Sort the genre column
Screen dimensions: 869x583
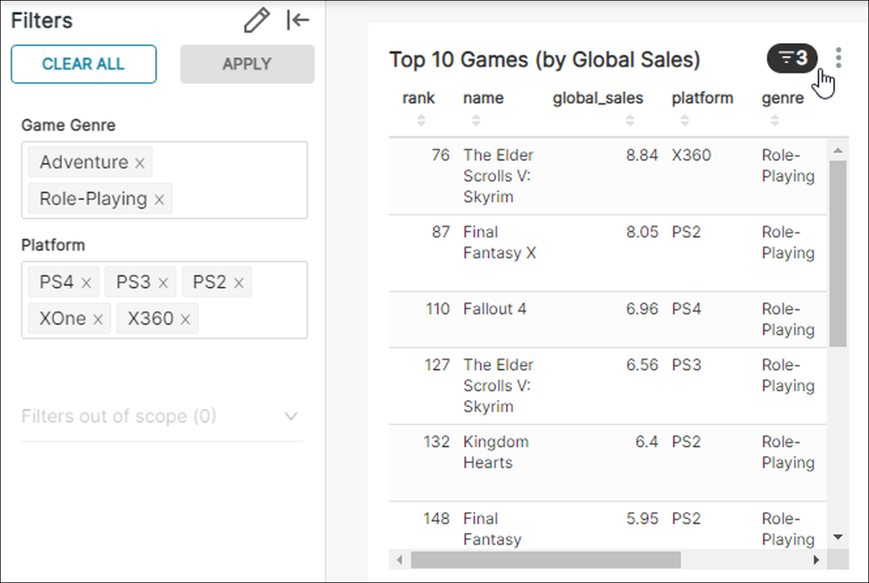(775, 118)
